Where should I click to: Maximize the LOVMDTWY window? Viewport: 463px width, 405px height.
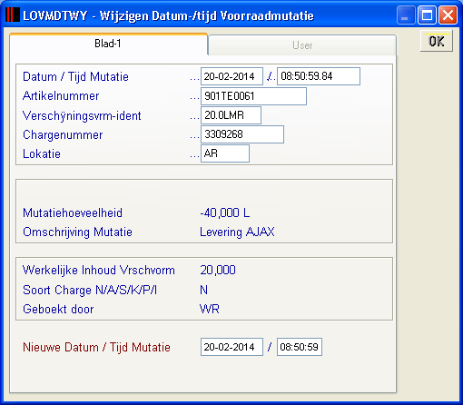(427, 15)
